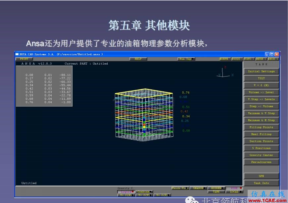The height and width of the screenshot is (203, 288).
Task: Toggle WIRE display mode
Action: click(x=234, y=188)
